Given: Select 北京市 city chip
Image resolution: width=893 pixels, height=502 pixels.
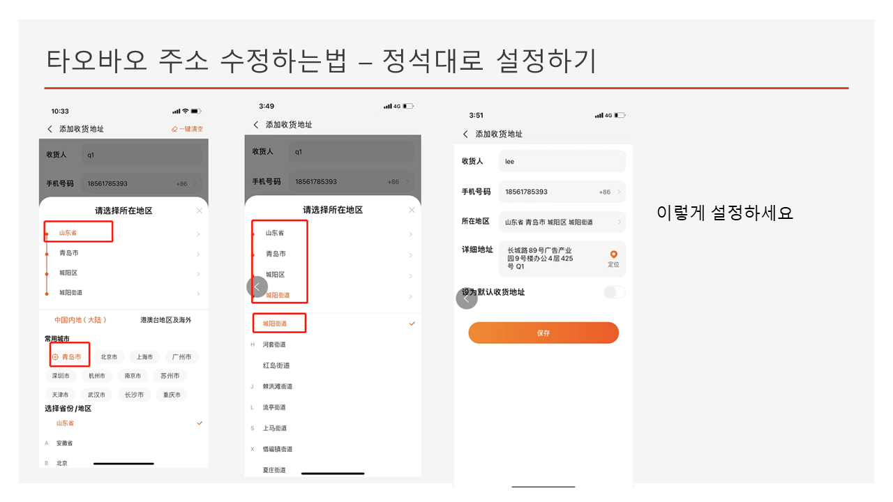Looking at the screenshot, I should 110,357.
